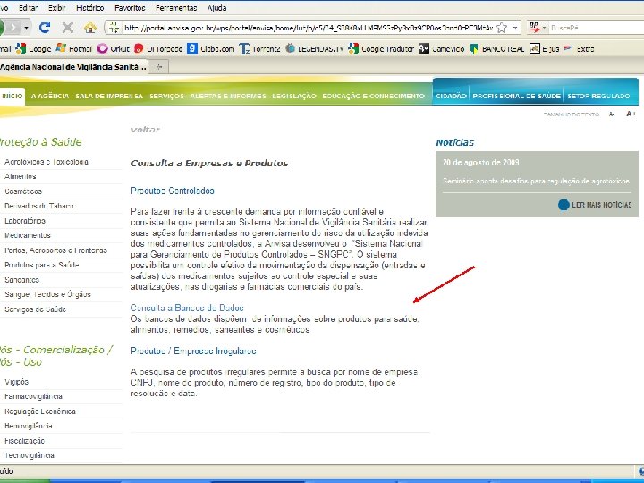Click the voltar link
This screenshot has width=644, height=483.
coord(145,130)
